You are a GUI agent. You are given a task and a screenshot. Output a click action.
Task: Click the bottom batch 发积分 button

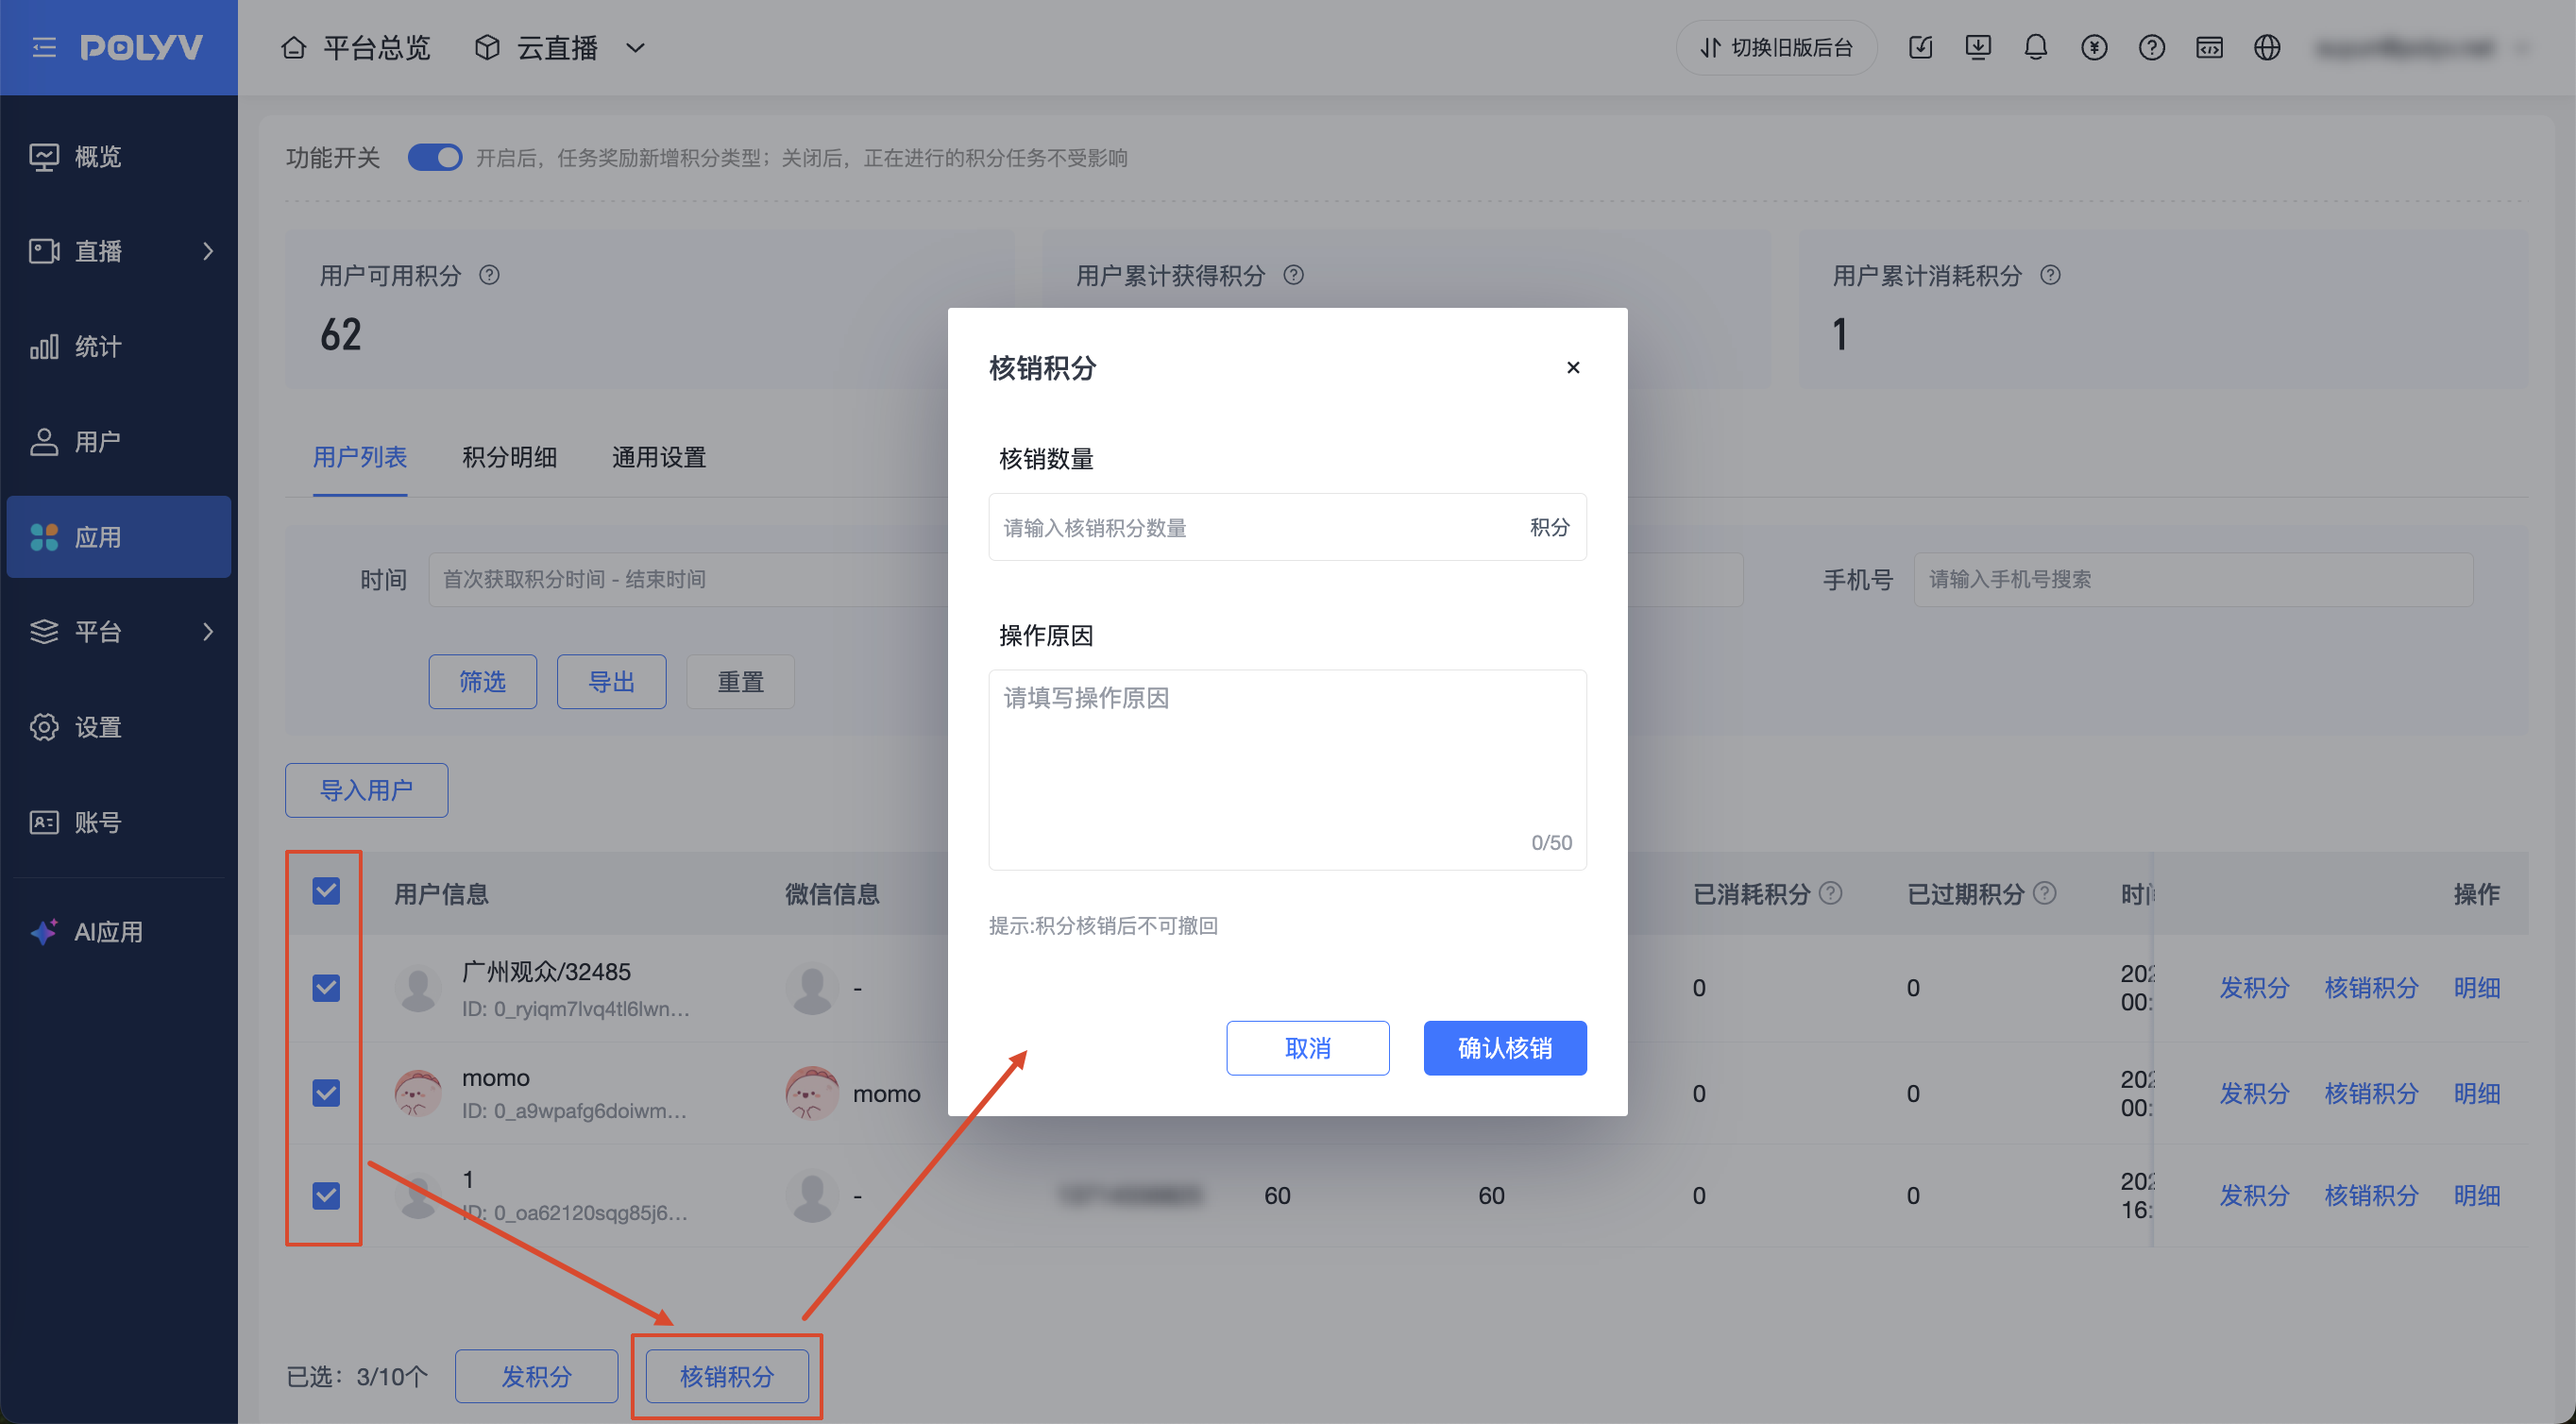click(537, 1377)
